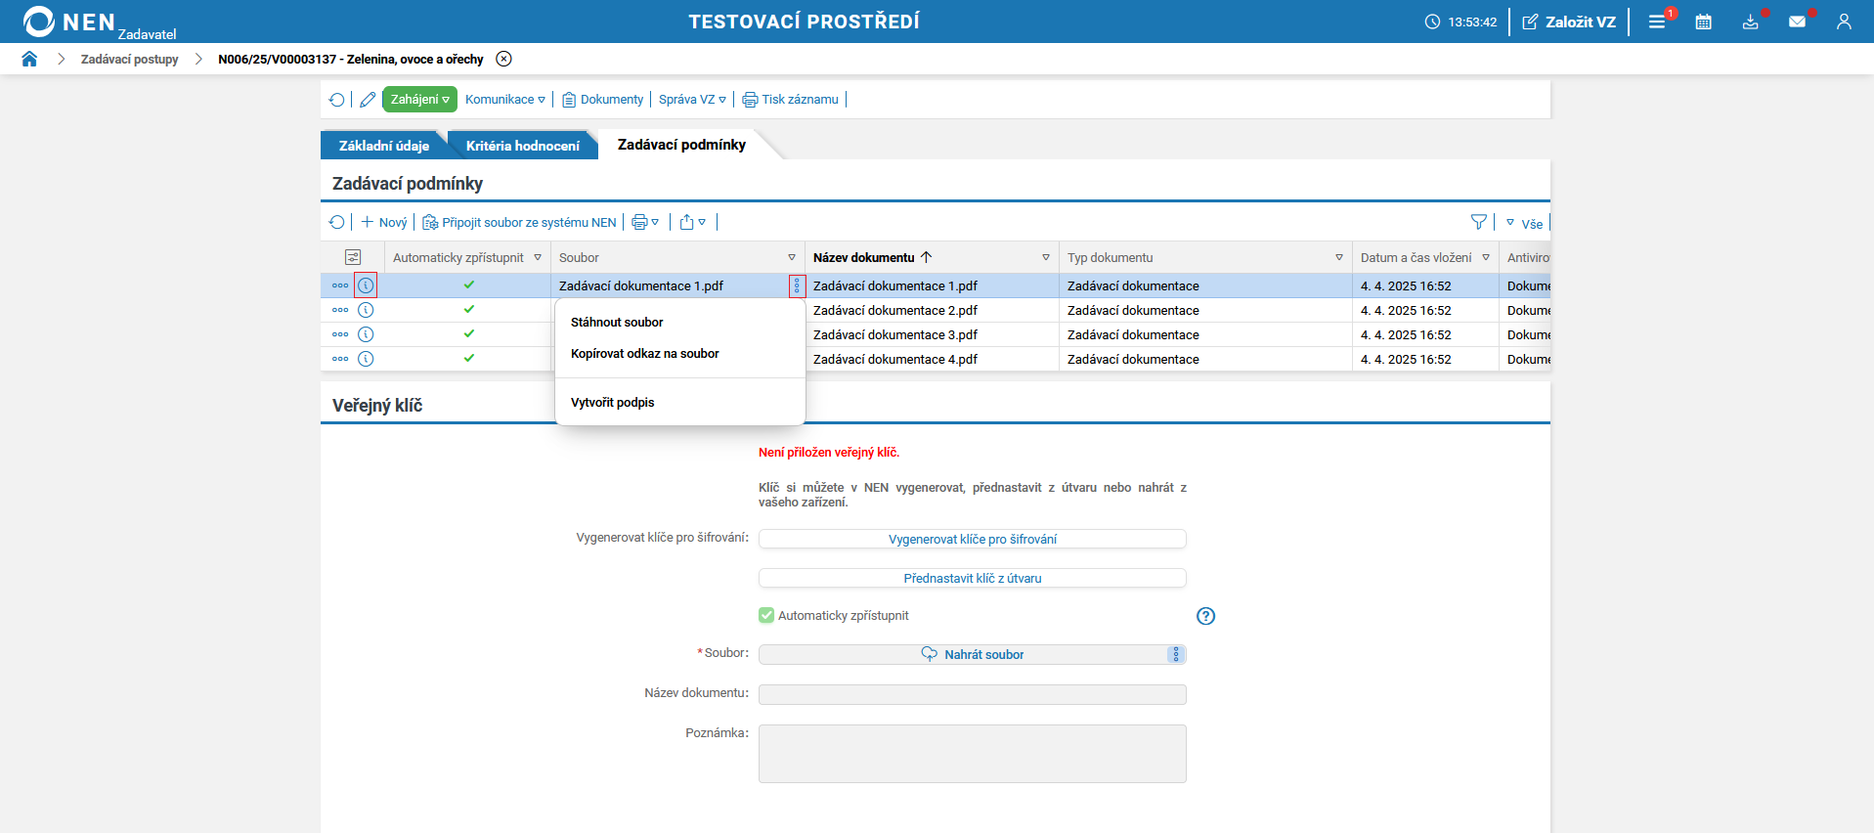Click info icon for Zadávací dokumentace 2.pdf row
This screenshot has height=833, width=1874.
pos(366,310)
